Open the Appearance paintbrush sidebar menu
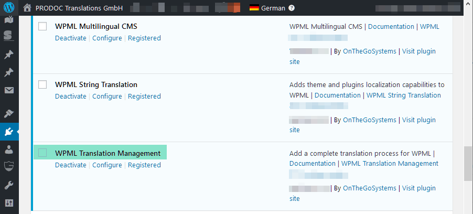 [x=9, y=114]
